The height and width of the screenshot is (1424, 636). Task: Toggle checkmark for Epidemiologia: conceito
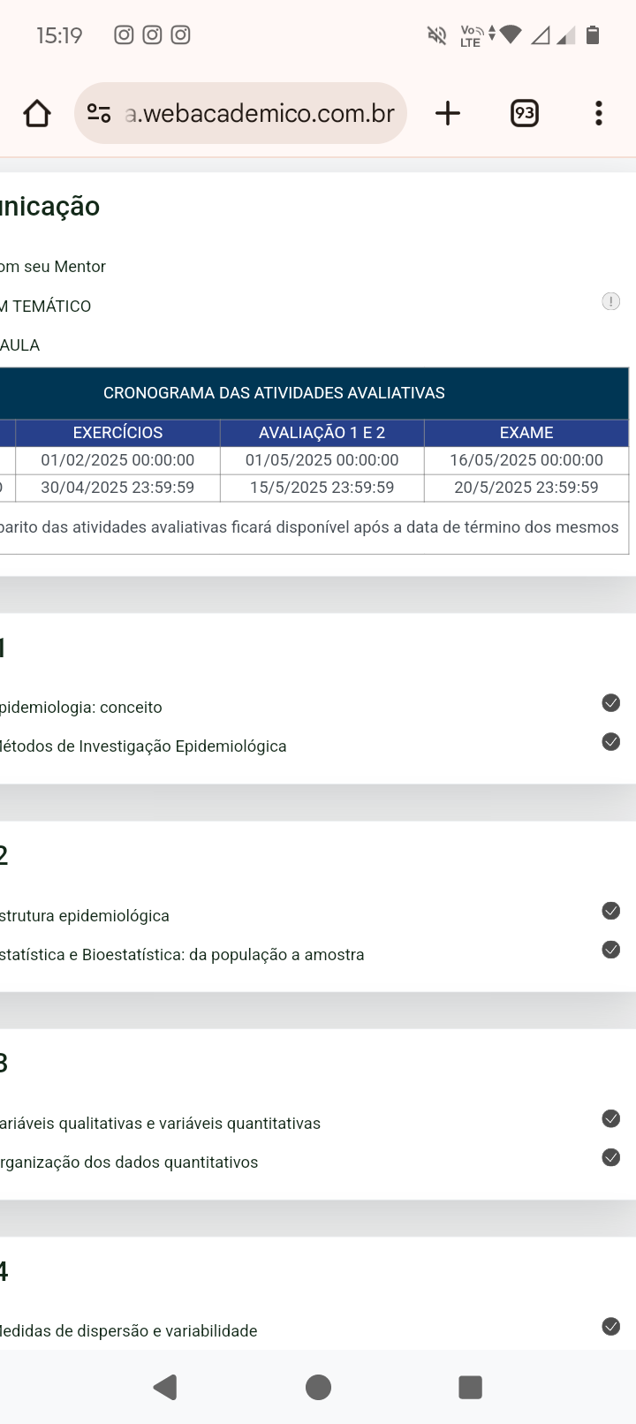tap(611, 703)
